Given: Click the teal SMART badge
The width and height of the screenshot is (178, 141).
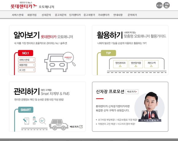Looking at the screenshot, I should tap(26, 110).
